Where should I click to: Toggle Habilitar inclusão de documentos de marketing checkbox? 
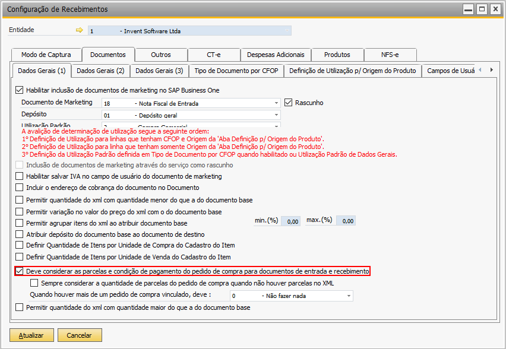pos(20,90)
